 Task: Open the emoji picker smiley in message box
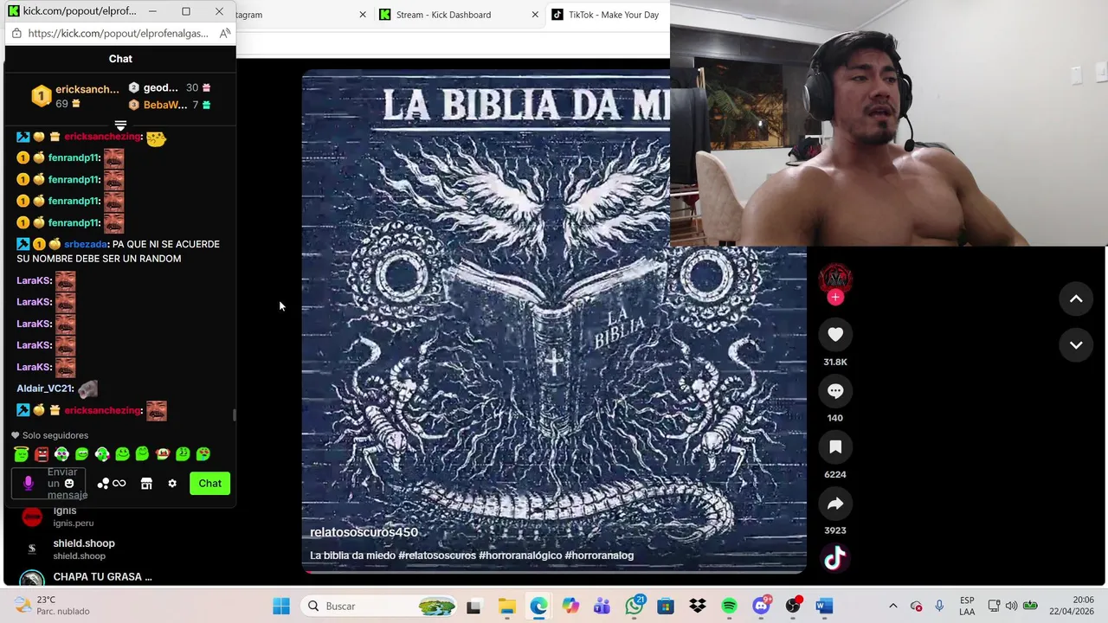point(69,484)
